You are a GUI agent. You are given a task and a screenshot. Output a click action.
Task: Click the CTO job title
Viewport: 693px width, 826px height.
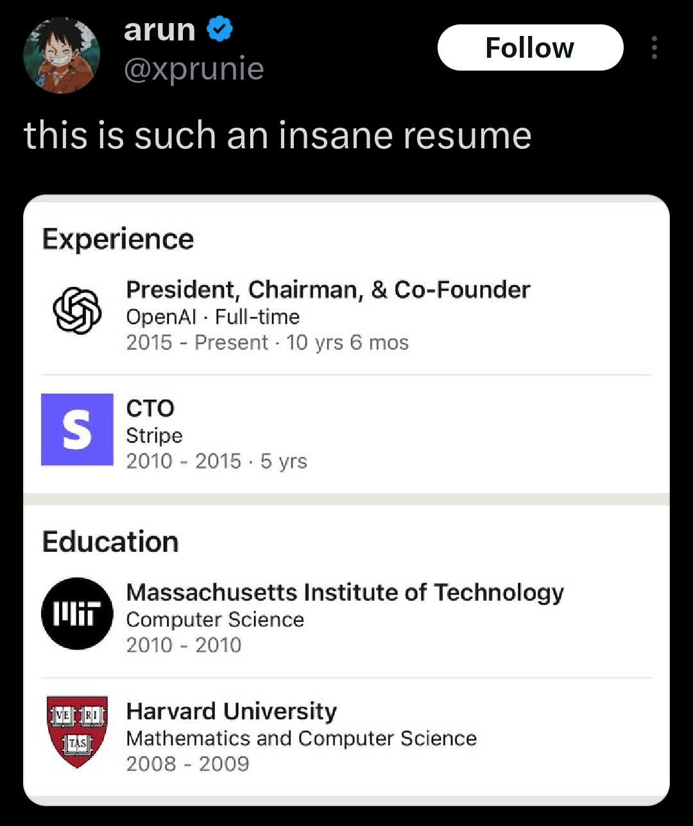[x=150, y=408]
